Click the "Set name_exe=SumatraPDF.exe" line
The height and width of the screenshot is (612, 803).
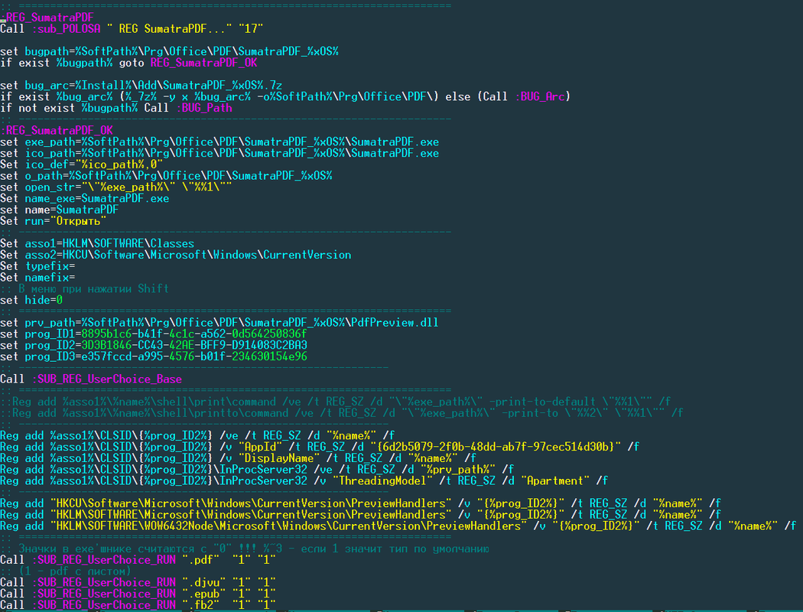84,198
